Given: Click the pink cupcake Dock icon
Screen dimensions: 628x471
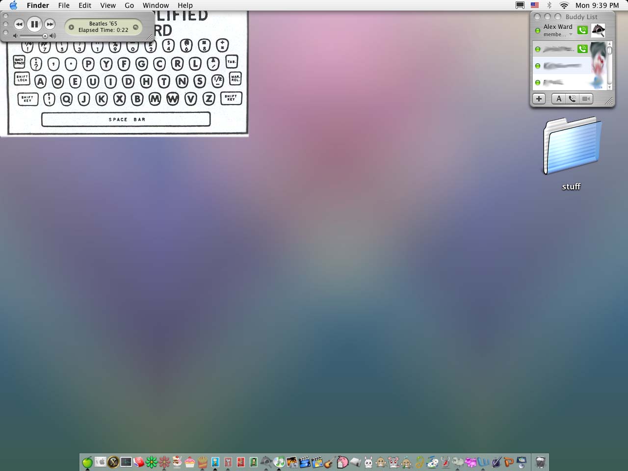Looking at the screenshot, I should (x=190, y=462).
